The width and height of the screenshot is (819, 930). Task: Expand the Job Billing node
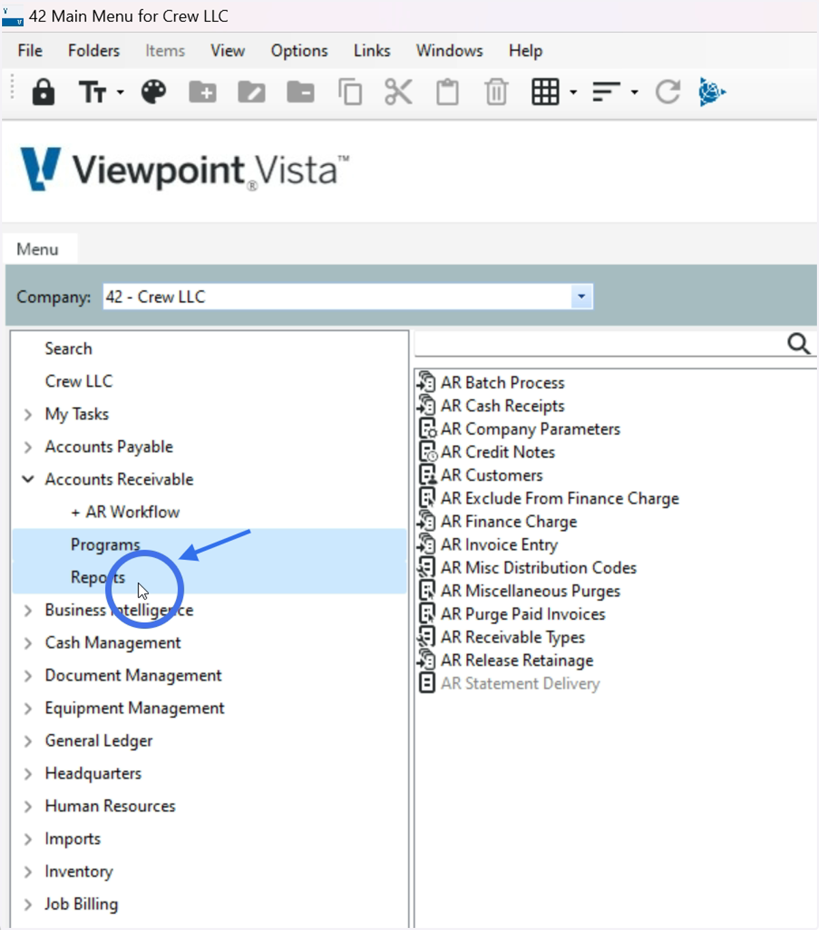(x=28, y=905)
